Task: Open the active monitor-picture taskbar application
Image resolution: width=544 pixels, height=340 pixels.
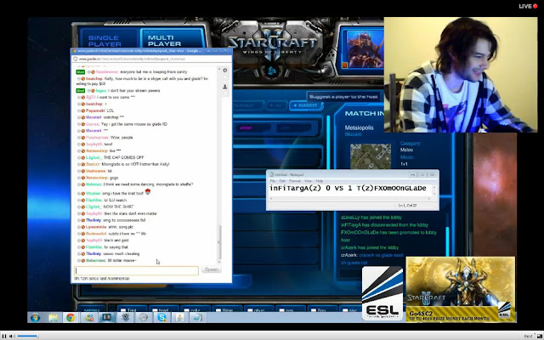Action: click(107, 317)
